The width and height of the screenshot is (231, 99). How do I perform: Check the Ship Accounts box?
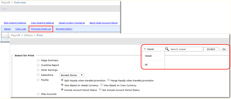38,94
